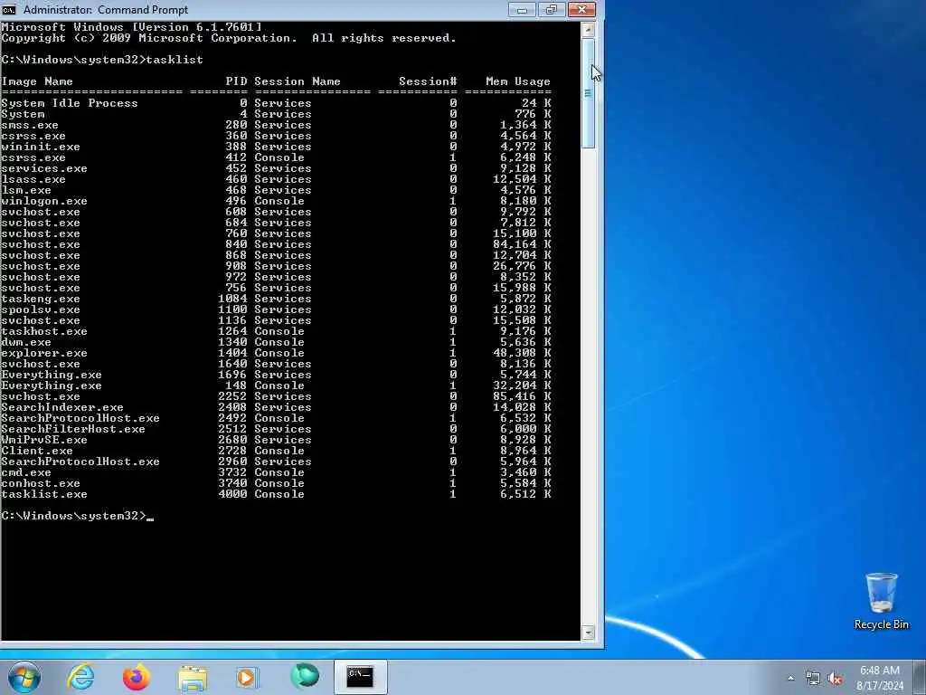The width and height of the screenshot is (926, 695).
Task: Click 'Everything.exe' with PID 1696
Action: pos(52,375)
